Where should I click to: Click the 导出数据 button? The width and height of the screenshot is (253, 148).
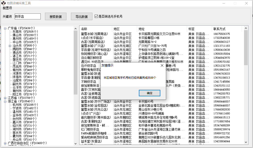[81, 17]
